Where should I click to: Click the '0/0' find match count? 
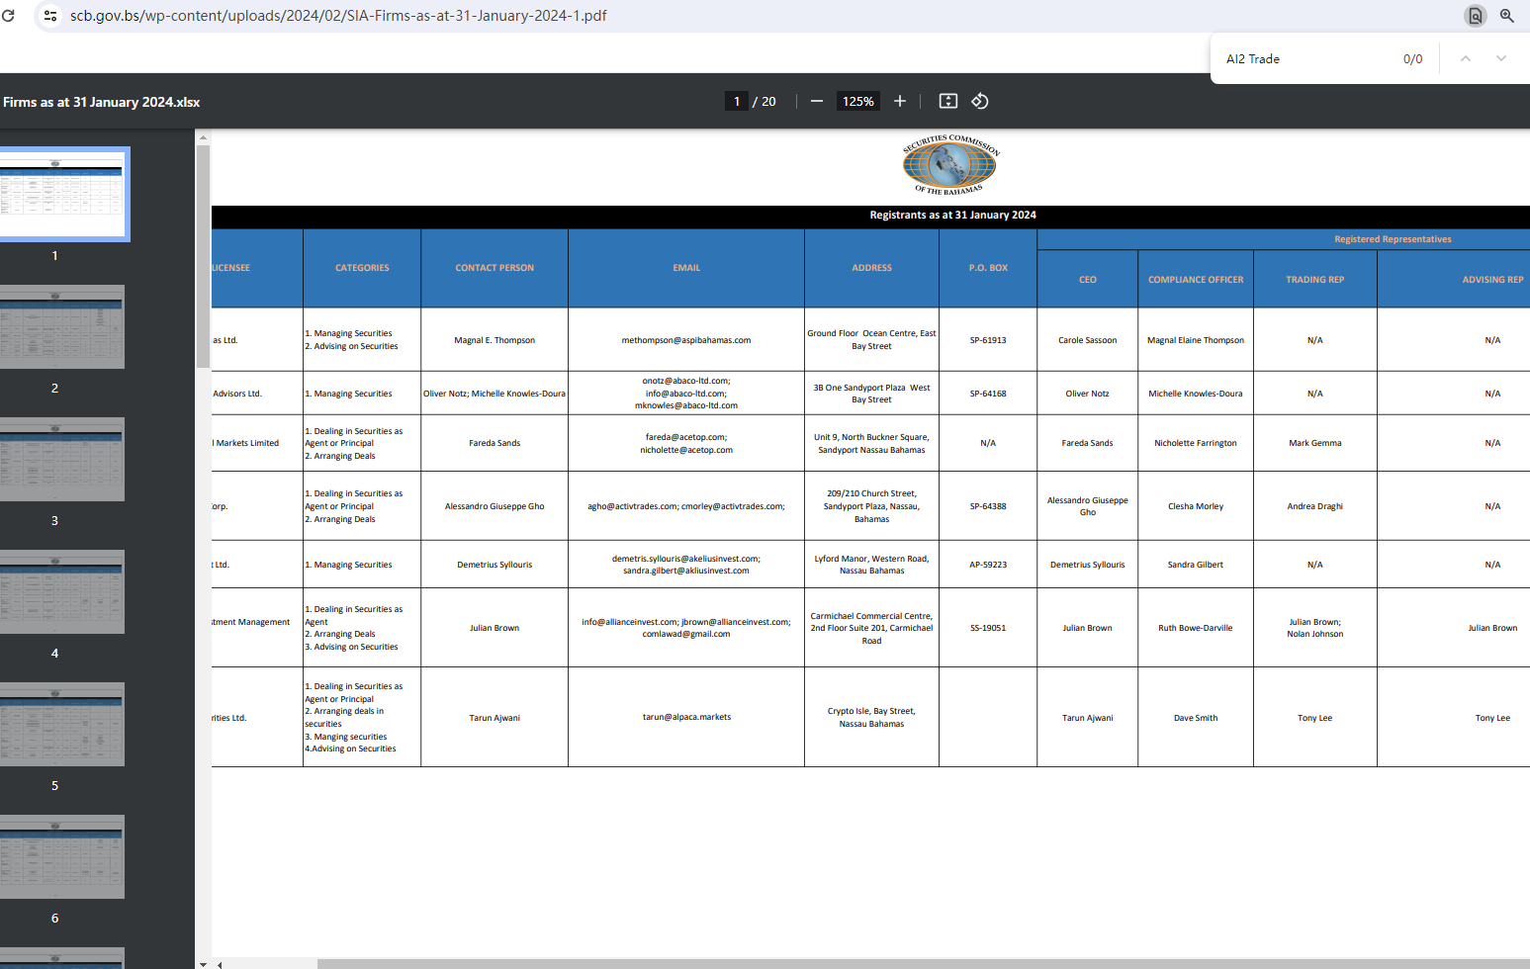[1412, 59]
